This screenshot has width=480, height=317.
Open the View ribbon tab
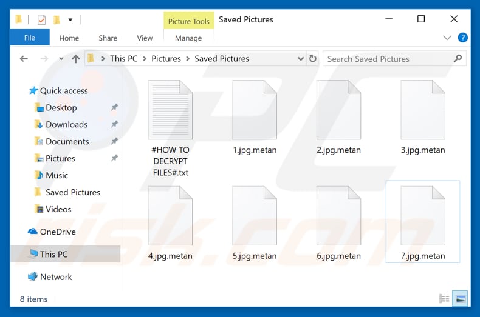[x=145, y=38]
